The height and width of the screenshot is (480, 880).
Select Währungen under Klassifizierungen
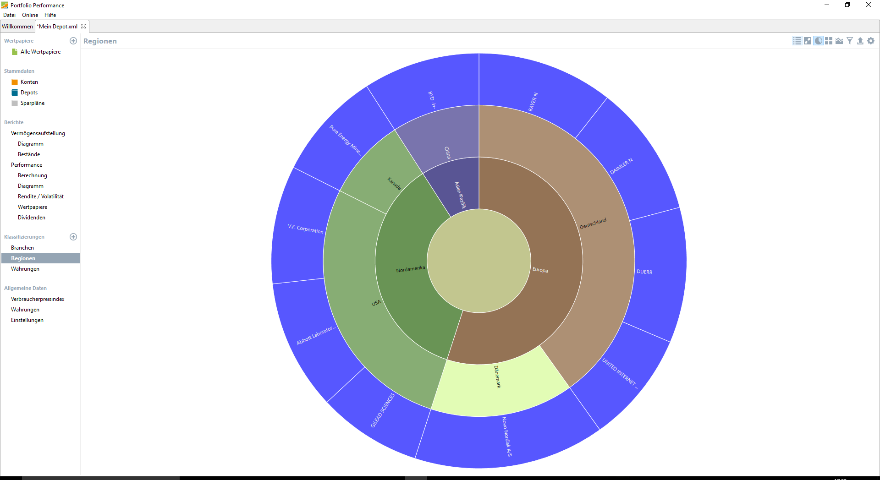point(25,269)
